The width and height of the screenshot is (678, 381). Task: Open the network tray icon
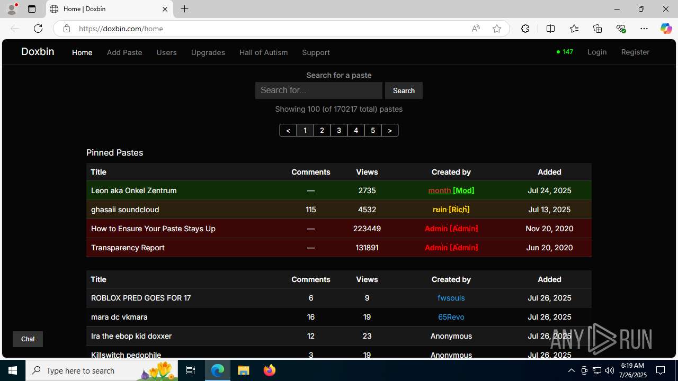tap(597, 370)
